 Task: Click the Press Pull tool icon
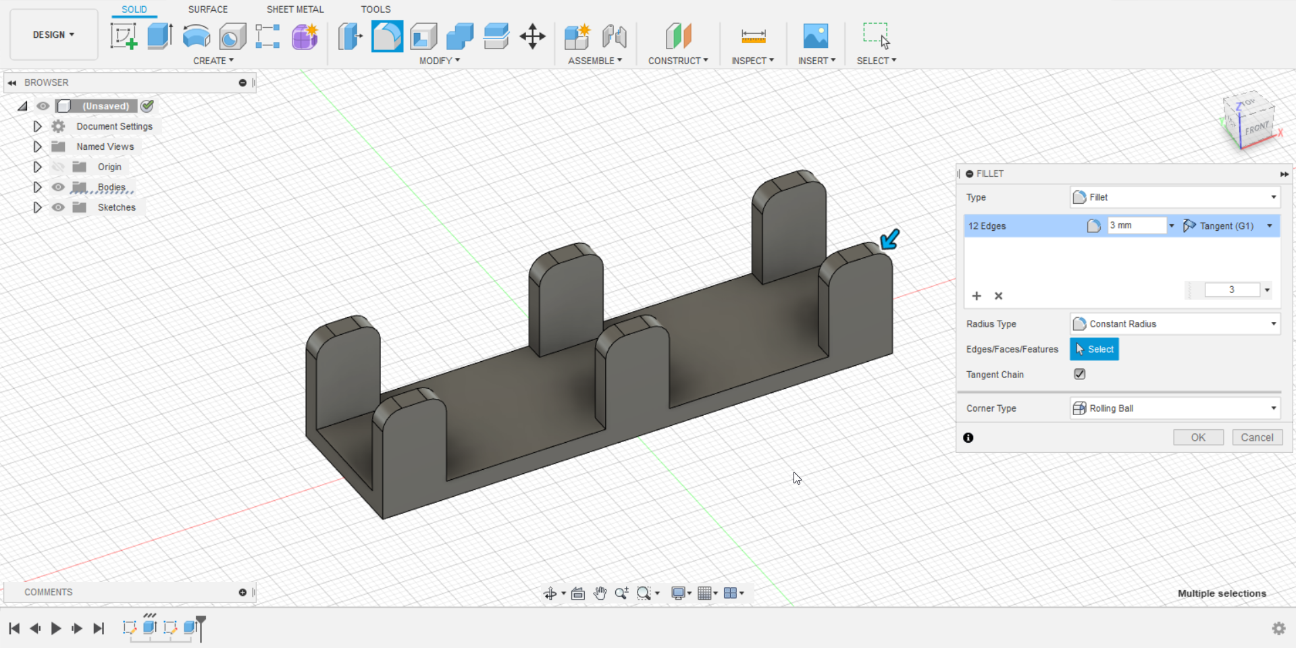[350, 36]
